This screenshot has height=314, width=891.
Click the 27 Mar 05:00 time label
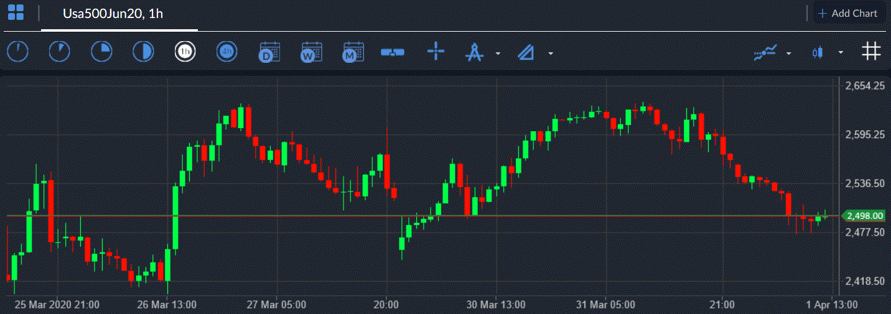276,305
